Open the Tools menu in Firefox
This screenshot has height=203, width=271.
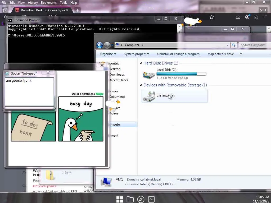64,3
